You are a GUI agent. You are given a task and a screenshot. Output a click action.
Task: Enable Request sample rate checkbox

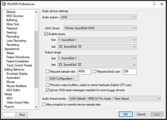click(x=47, y=72)
